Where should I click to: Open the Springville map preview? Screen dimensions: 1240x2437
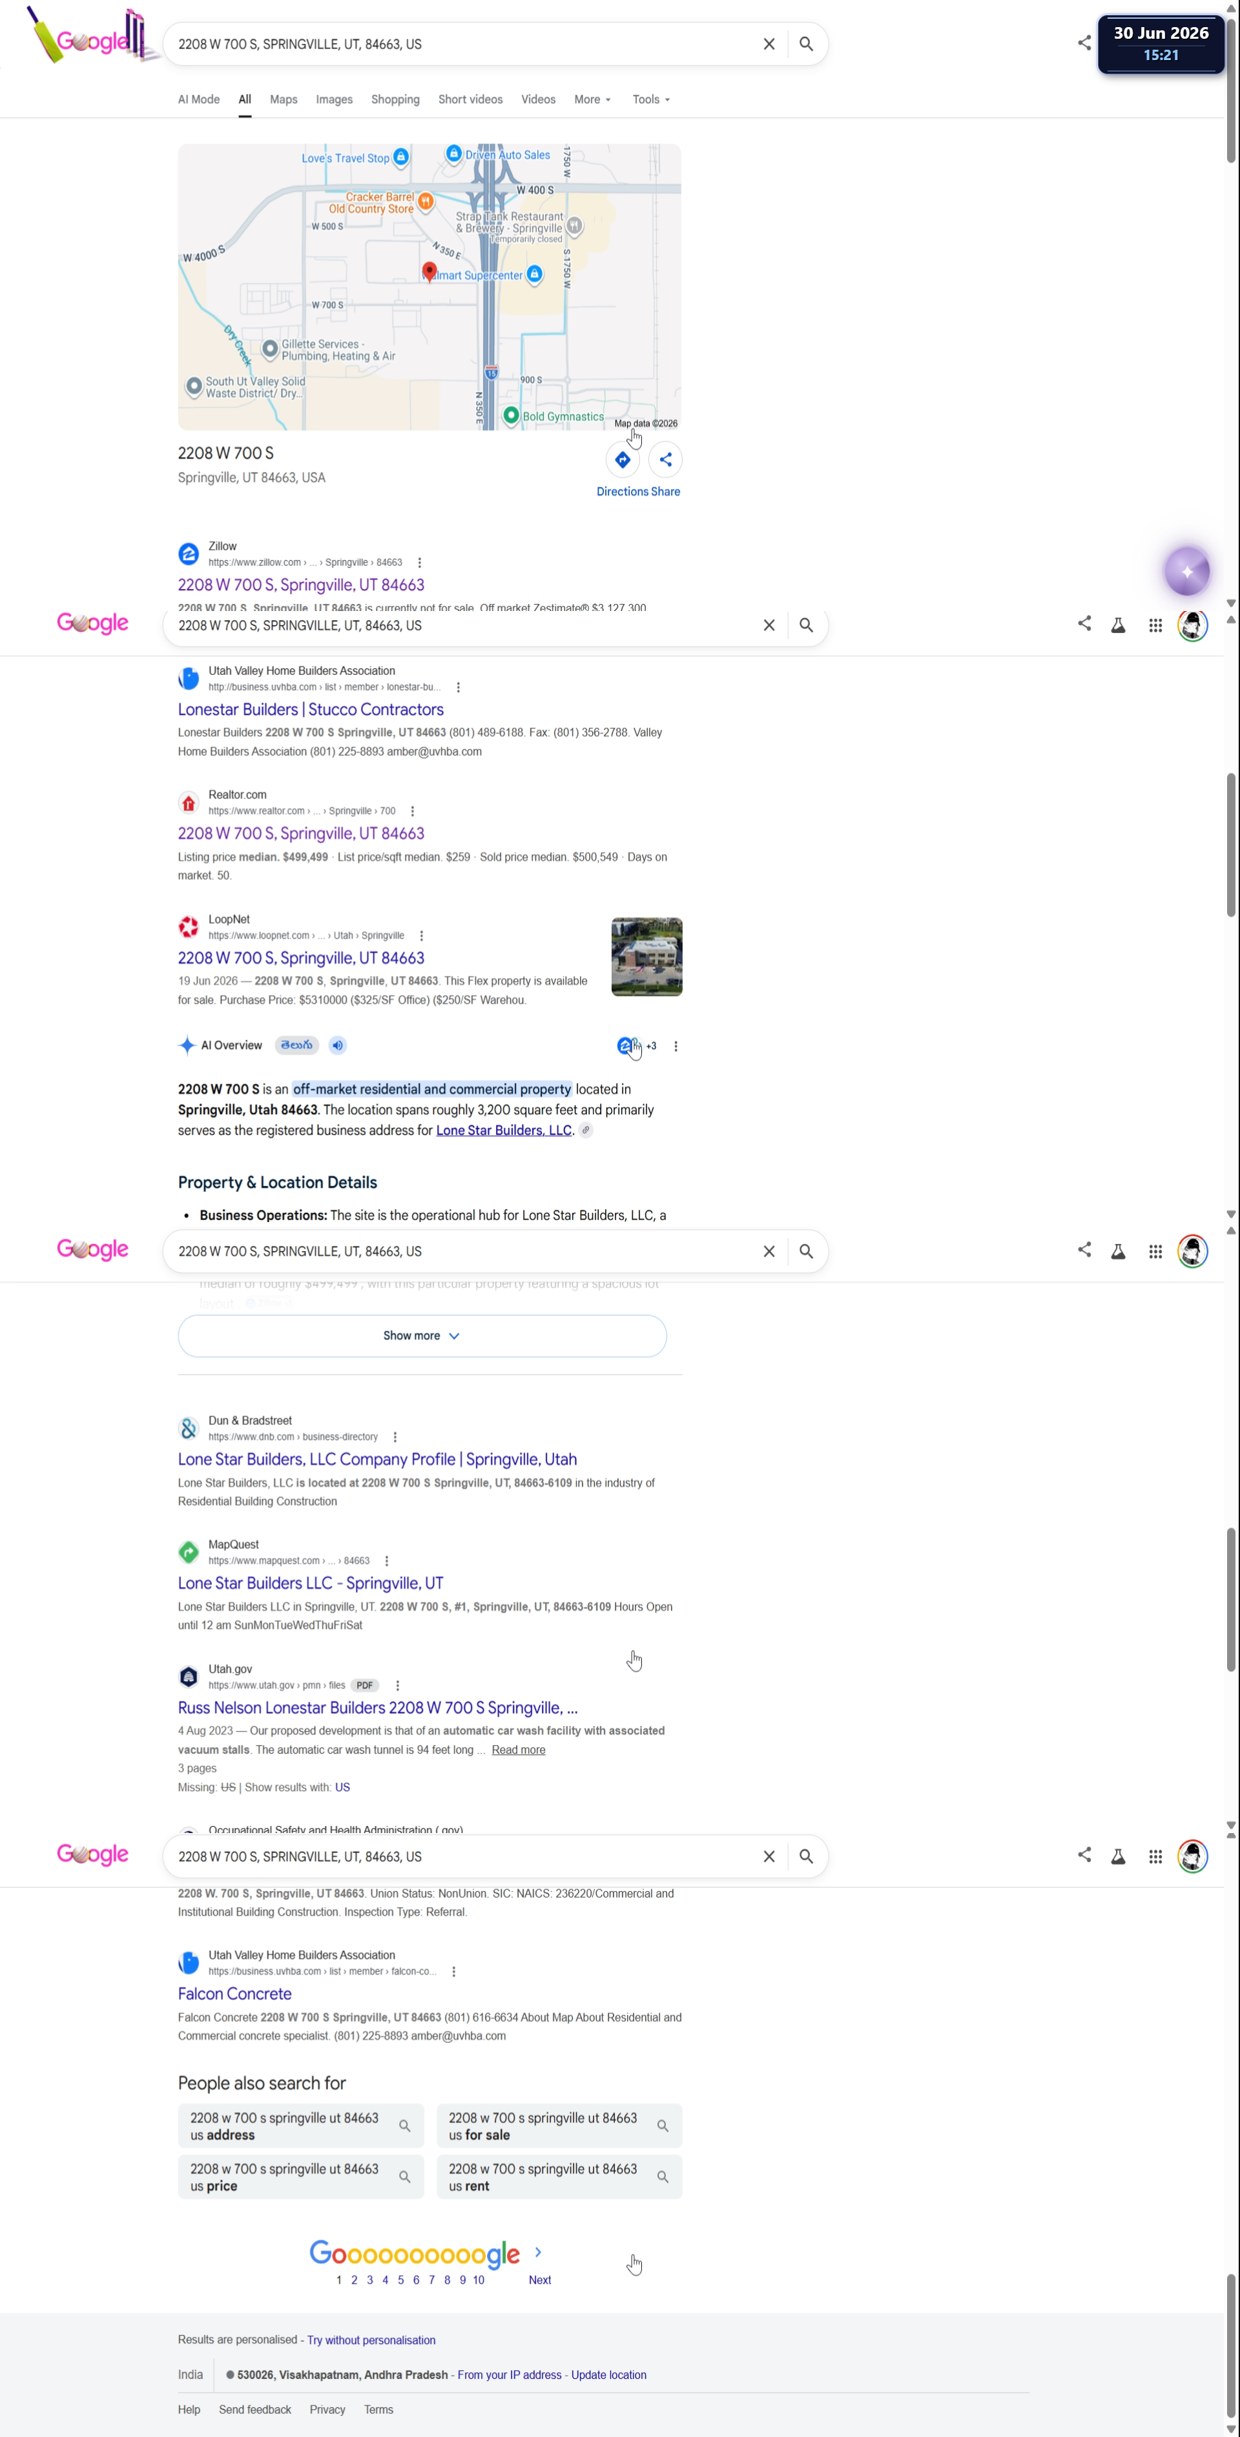pyautogui.click(x=429, y=287)
